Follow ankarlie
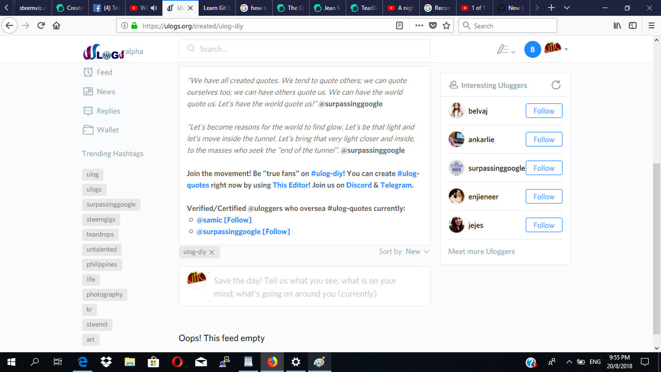661x372 pixels. click(544, 139)
